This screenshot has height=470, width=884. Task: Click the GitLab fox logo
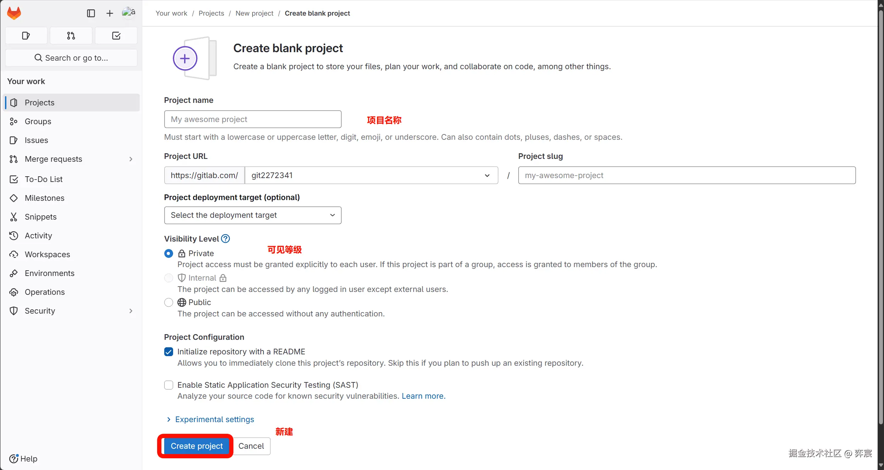coord(14,13)
